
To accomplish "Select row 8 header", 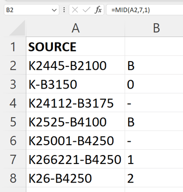I will pyautogui.click(x=13, y=178).
